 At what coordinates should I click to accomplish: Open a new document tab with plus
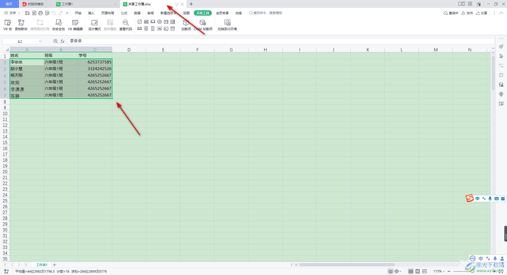pyautogui.click(x=191, y=4)
